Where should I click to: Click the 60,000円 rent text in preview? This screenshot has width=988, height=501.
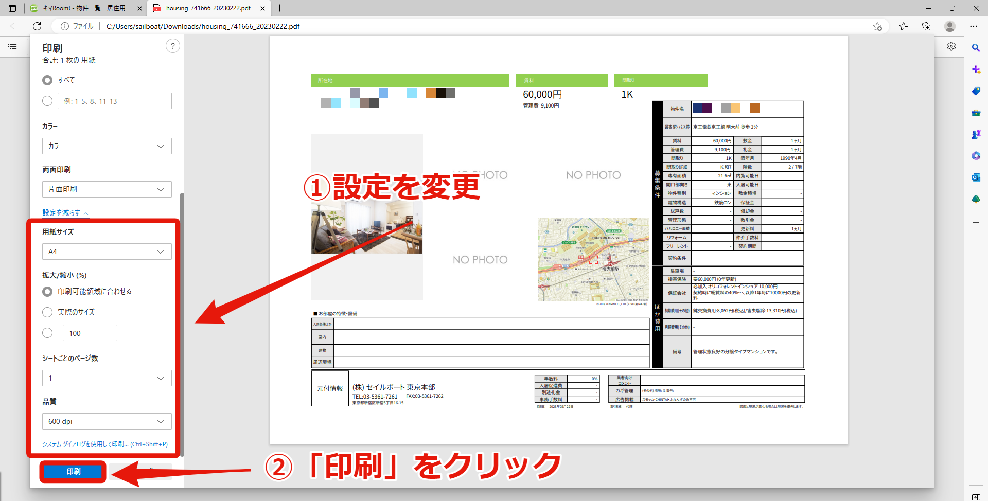(x=542, y=94)
